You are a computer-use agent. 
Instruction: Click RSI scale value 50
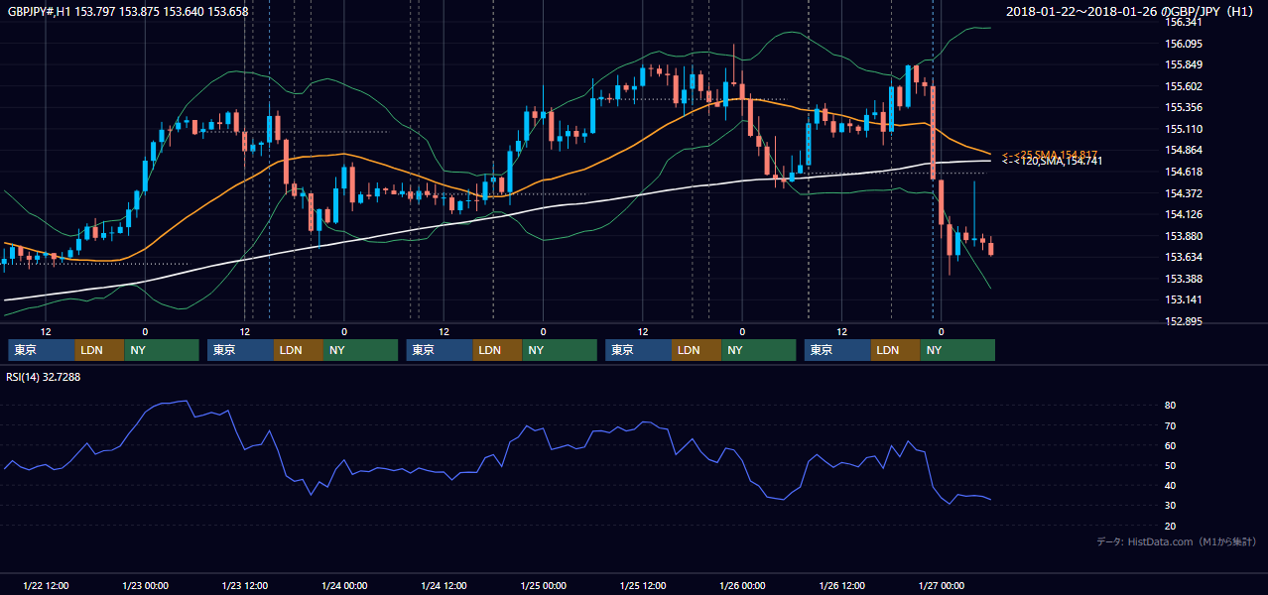tap(1171, 465)
